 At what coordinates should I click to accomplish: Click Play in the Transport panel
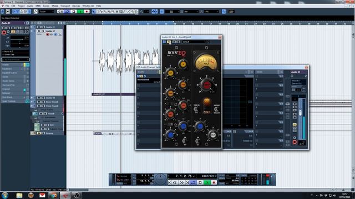point(207,182)
